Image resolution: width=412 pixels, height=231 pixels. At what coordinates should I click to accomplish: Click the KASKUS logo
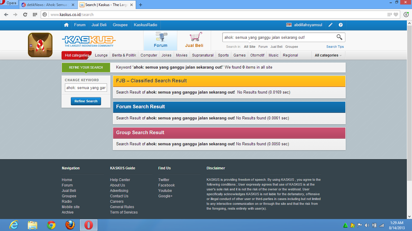[x=89, y=41]
